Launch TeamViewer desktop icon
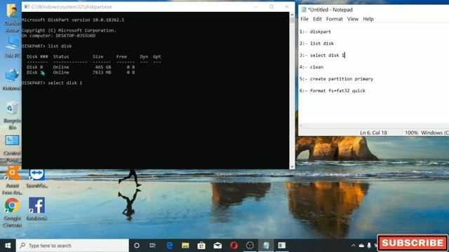 click(x=36, y=178)
